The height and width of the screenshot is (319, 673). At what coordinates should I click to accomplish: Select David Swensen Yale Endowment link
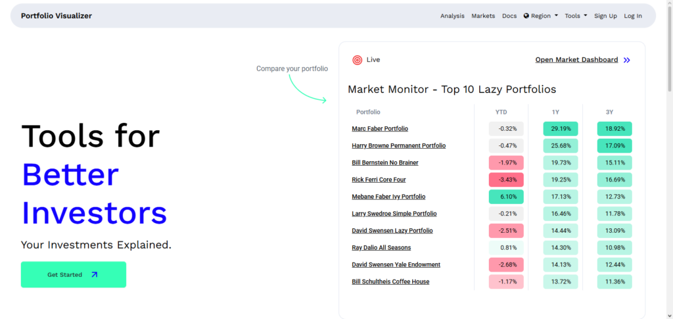pyautogui.click(x=396, y=264)
